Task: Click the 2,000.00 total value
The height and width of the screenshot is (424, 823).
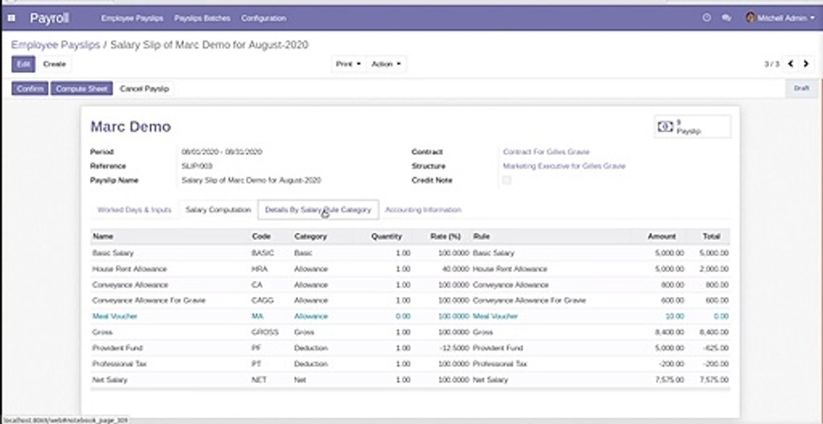Action: 714,269
